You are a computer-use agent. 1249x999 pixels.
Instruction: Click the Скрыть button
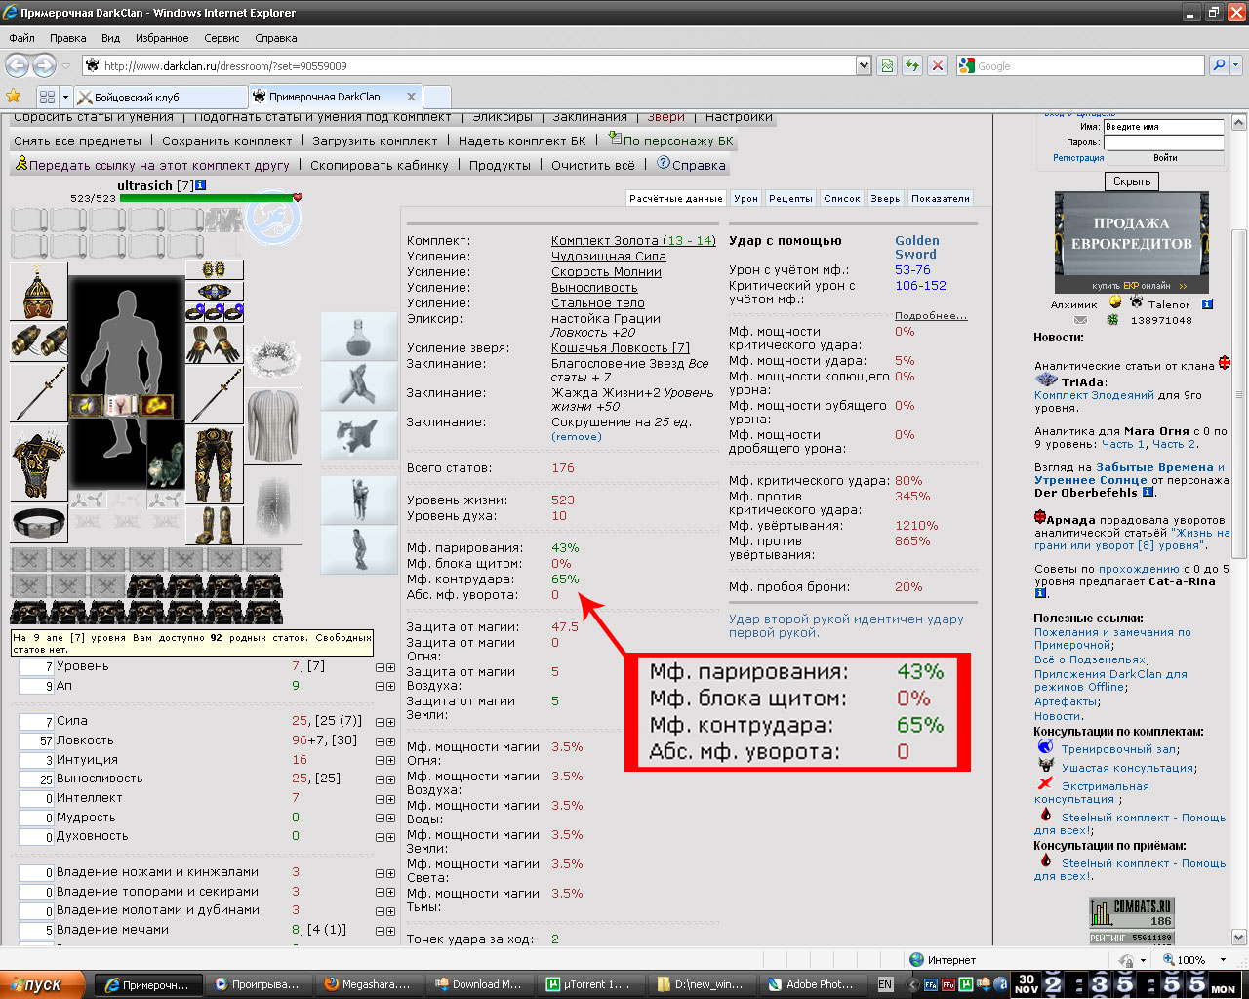1132,181
